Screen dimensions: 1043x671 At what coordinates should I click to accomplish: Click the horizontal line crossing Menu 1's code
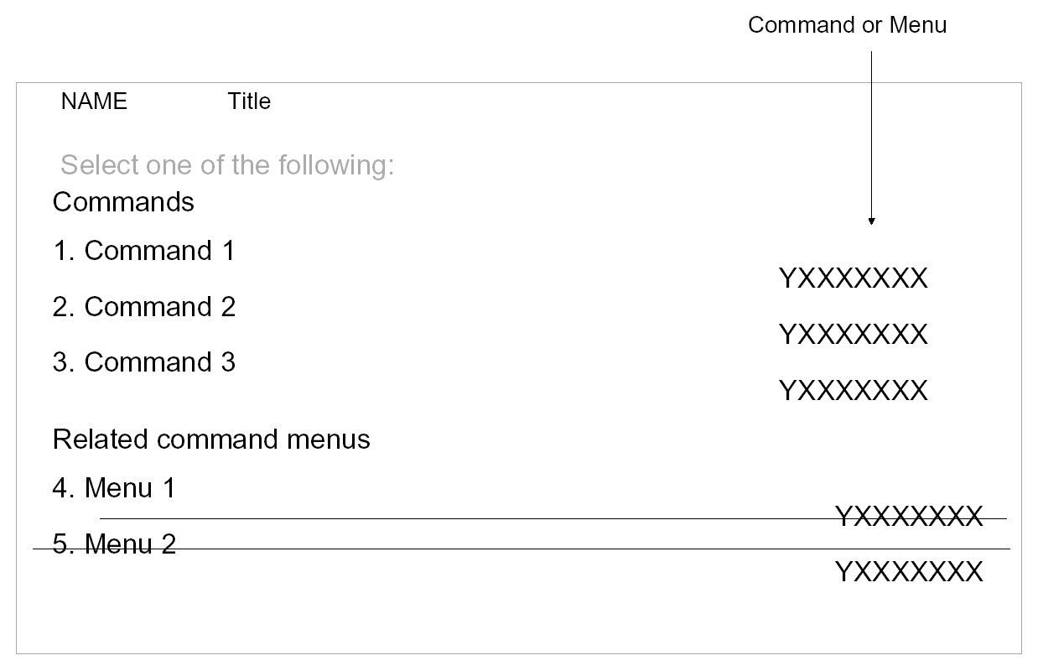pyautogui.click(x=503, y=519)
